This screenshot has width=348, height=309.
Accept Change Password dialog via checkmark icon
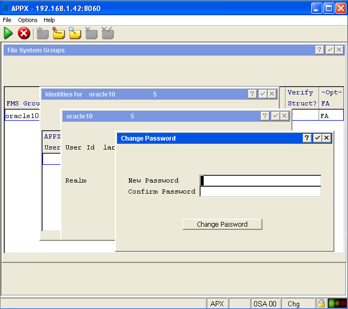coord(317,138)
